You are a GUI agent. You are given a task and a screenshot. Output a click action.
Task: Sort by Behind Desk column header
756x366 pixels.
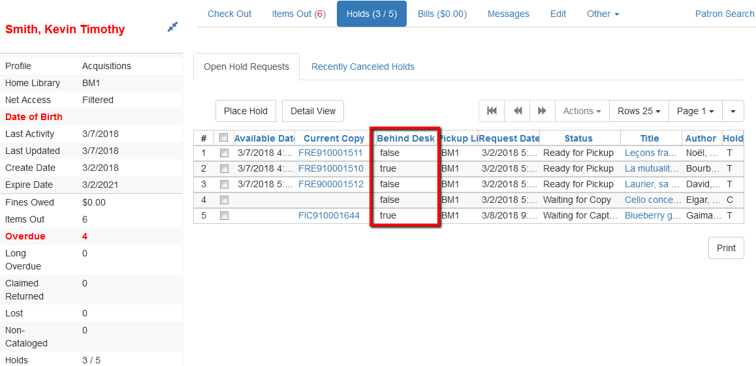[x=405, y=138]
